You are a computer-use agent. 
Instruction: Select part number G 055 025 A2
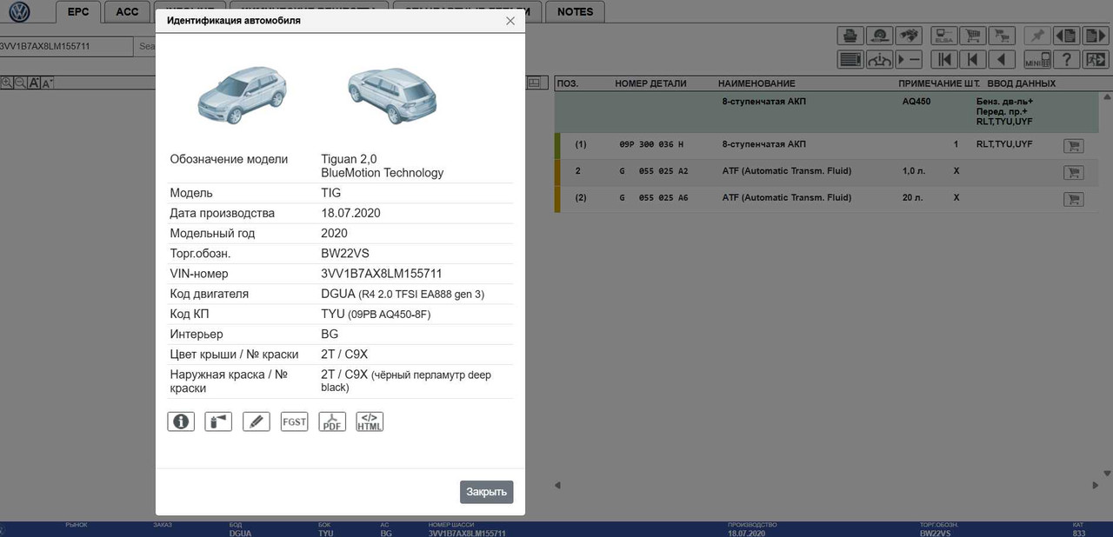pos(653,171)
